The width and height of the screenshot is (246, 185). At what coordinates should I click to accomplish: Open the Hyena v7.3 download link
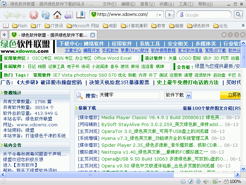pyautogui.click(x=155, y=138)
